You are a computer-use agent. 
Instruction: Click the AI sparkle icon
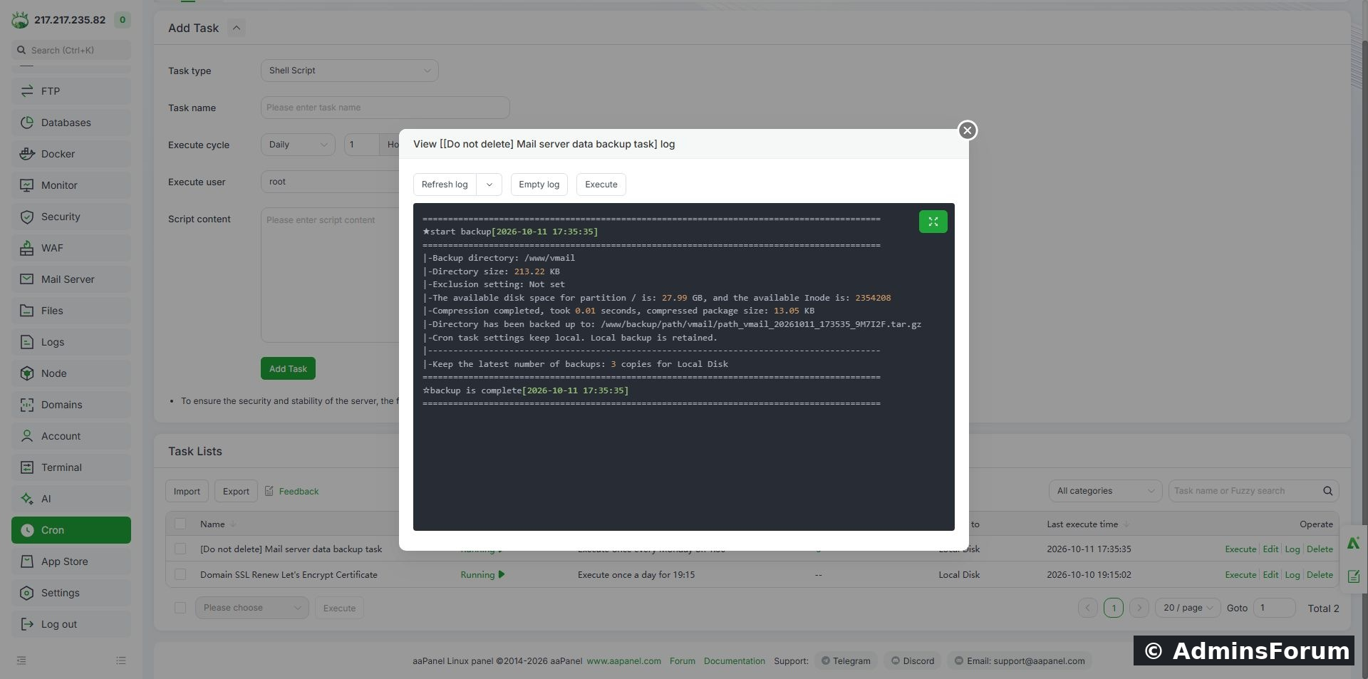[x=27, y=499]
